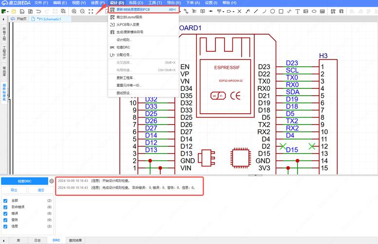Image resolution: width=378 pixels, height=244 pixels.
Task: Open the 帮助 (H) menu
Action: 229,3
